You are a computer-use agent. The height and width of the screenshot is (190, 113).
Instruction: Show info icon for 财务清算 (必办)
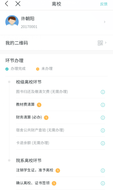(103, 117)
